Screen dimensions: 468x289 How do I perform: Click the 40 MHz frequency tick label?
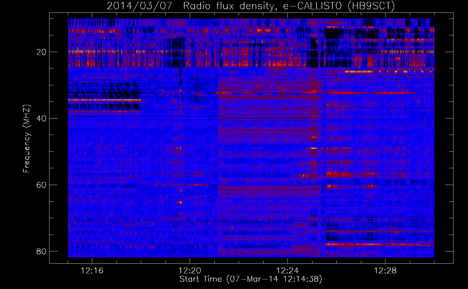pyautogui.click(x=41, y=118)
